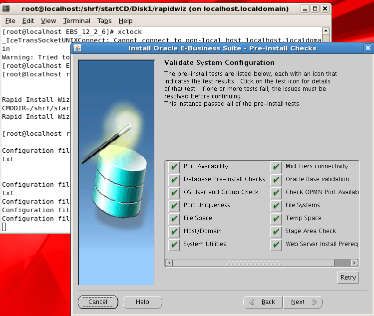374x316 pixels.
Task: Click the Host/Domain check mark icon
Action: click(x=174, y=231)
